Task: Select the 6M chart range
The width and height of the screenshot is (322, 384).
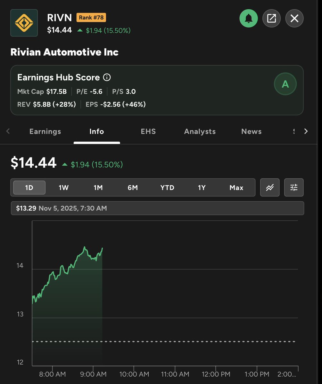Action: click(x=133, y=188)
